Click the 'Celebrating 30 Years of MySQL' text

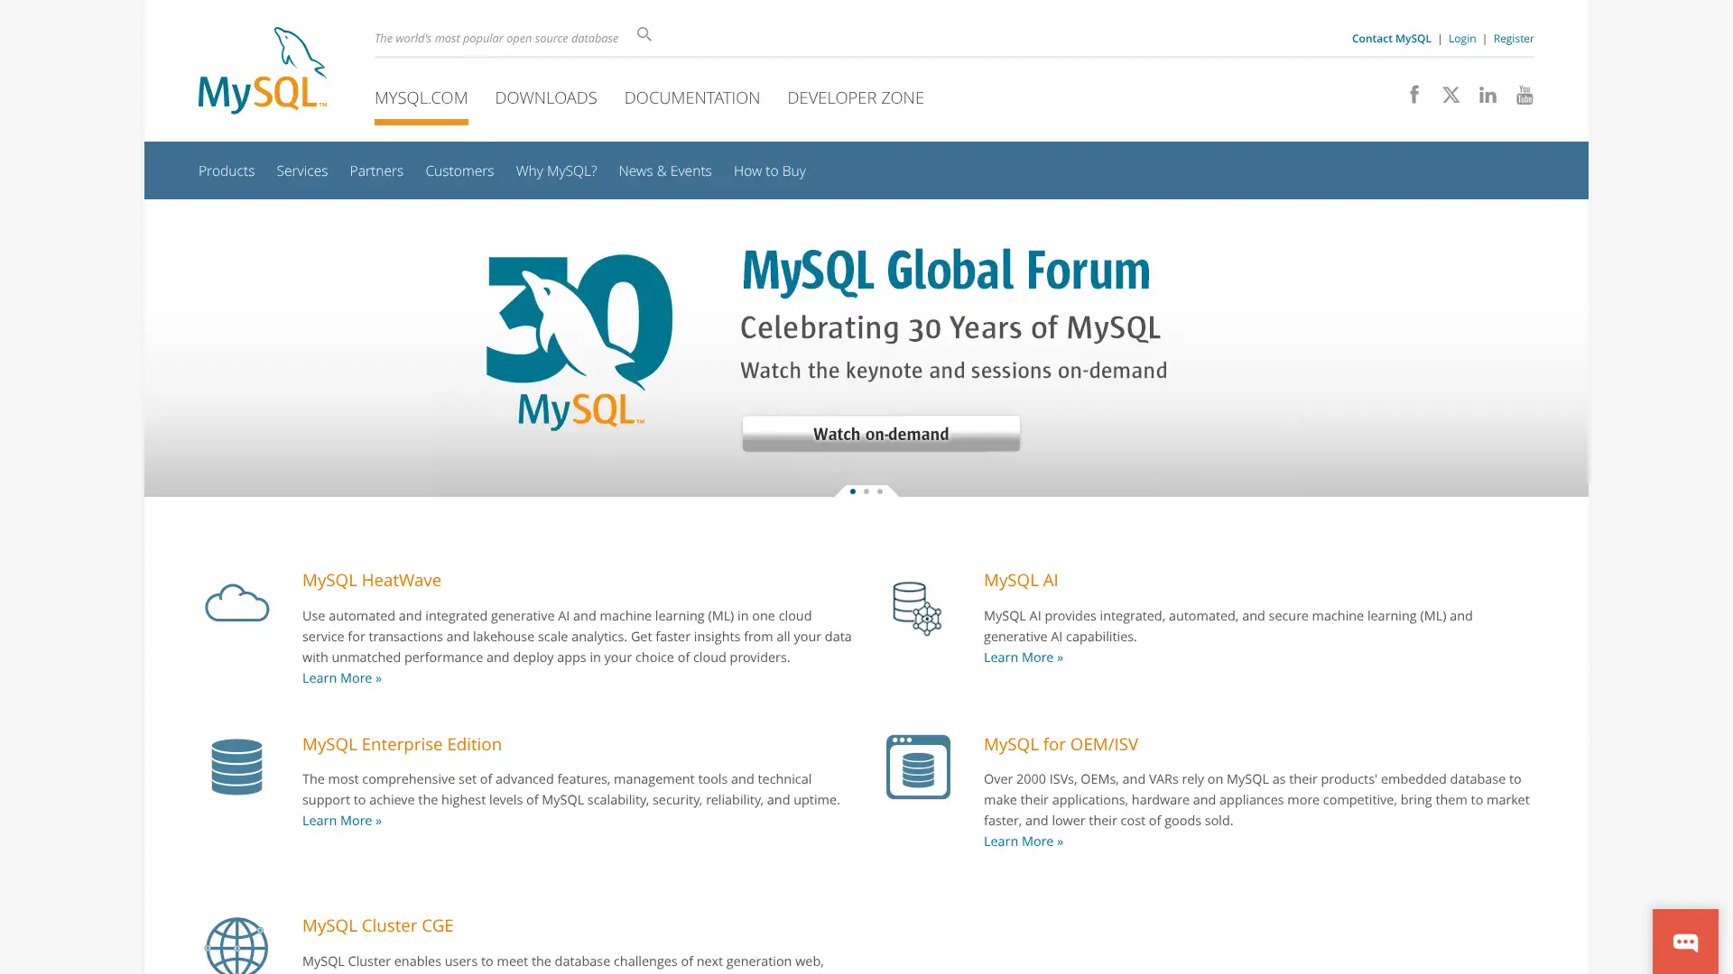click(x=950, y=327)
